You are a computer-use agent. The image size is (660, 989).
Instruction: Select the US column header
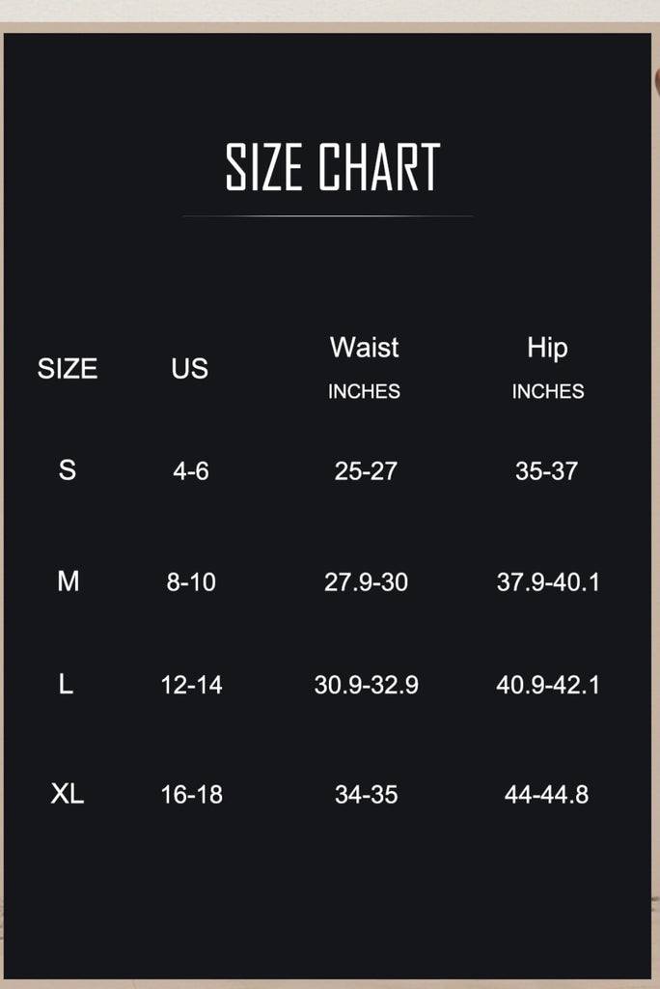(x=190, y=369)
